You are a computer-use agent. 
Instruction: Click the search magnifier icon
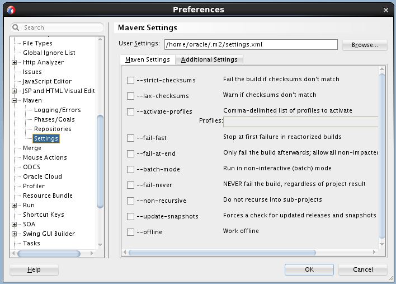pos(16,27)
